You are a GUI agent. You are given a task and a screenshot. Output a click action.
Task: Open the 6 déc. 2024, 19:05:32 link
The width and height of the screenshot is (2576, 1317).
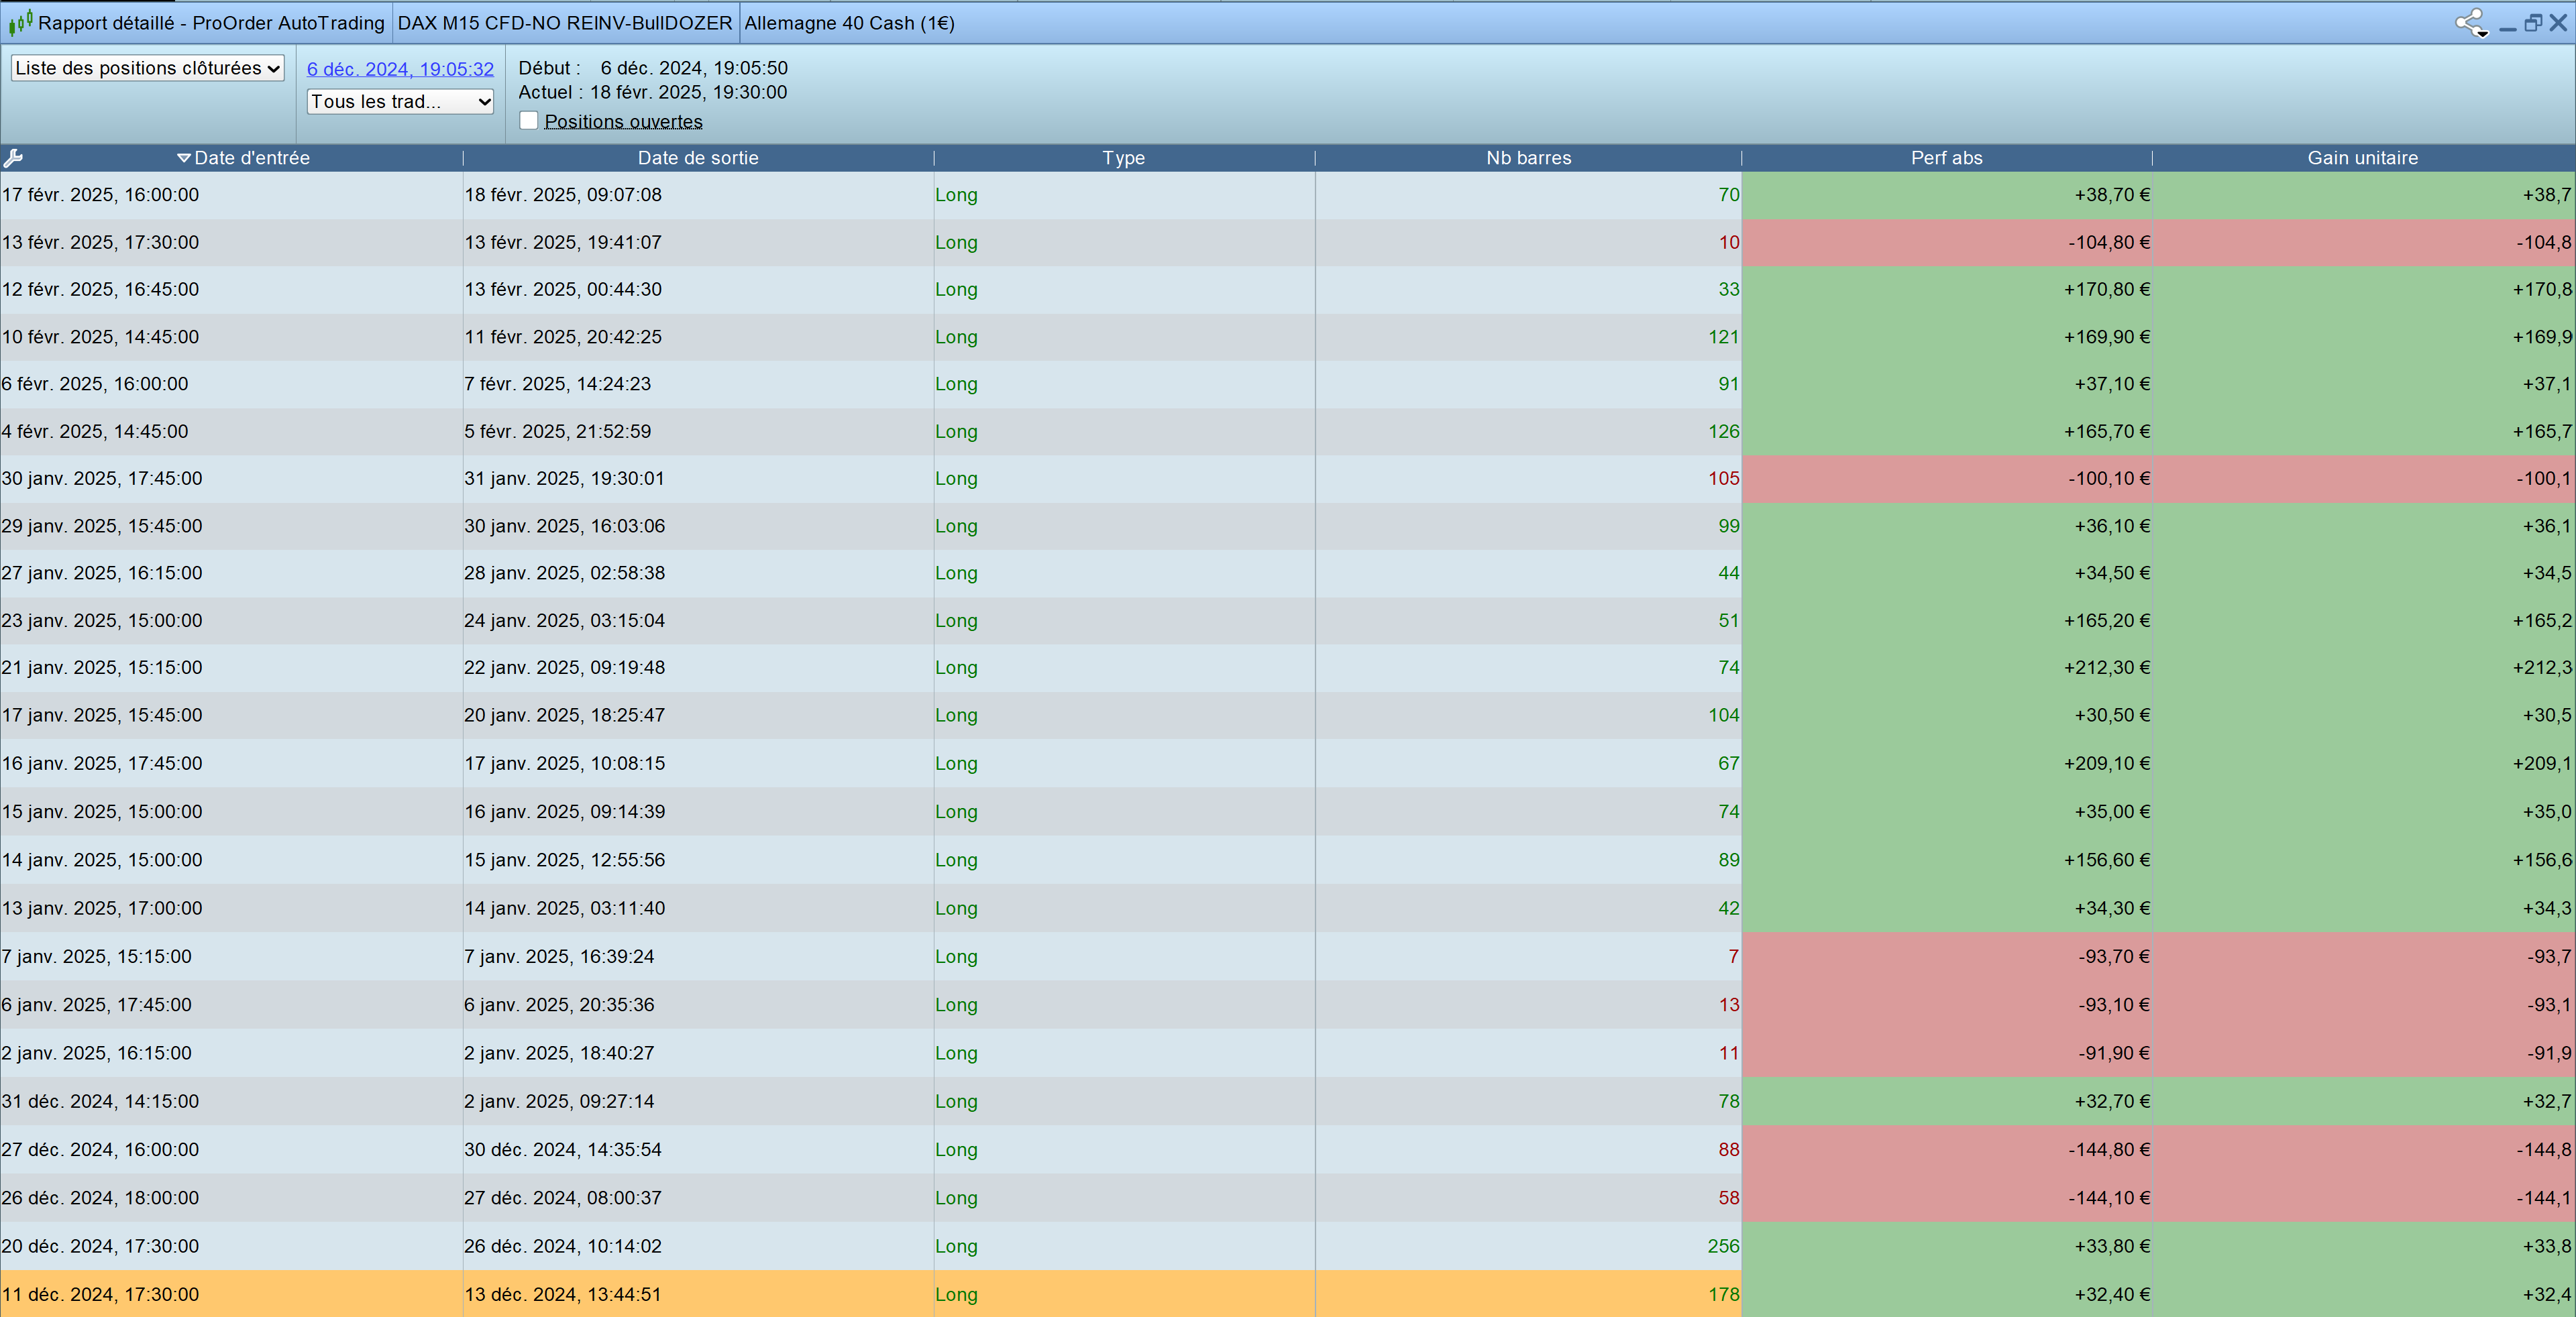point(400,69)
